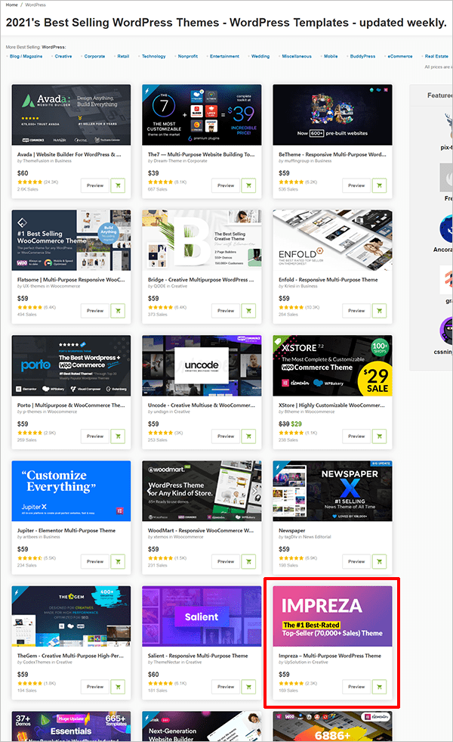Open the Blog / Magazine category
This screenshot has width=453, height=742.
point(26,56)
